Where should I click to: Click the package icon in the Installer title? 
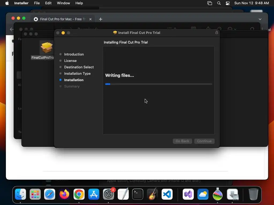coord(115,33)
